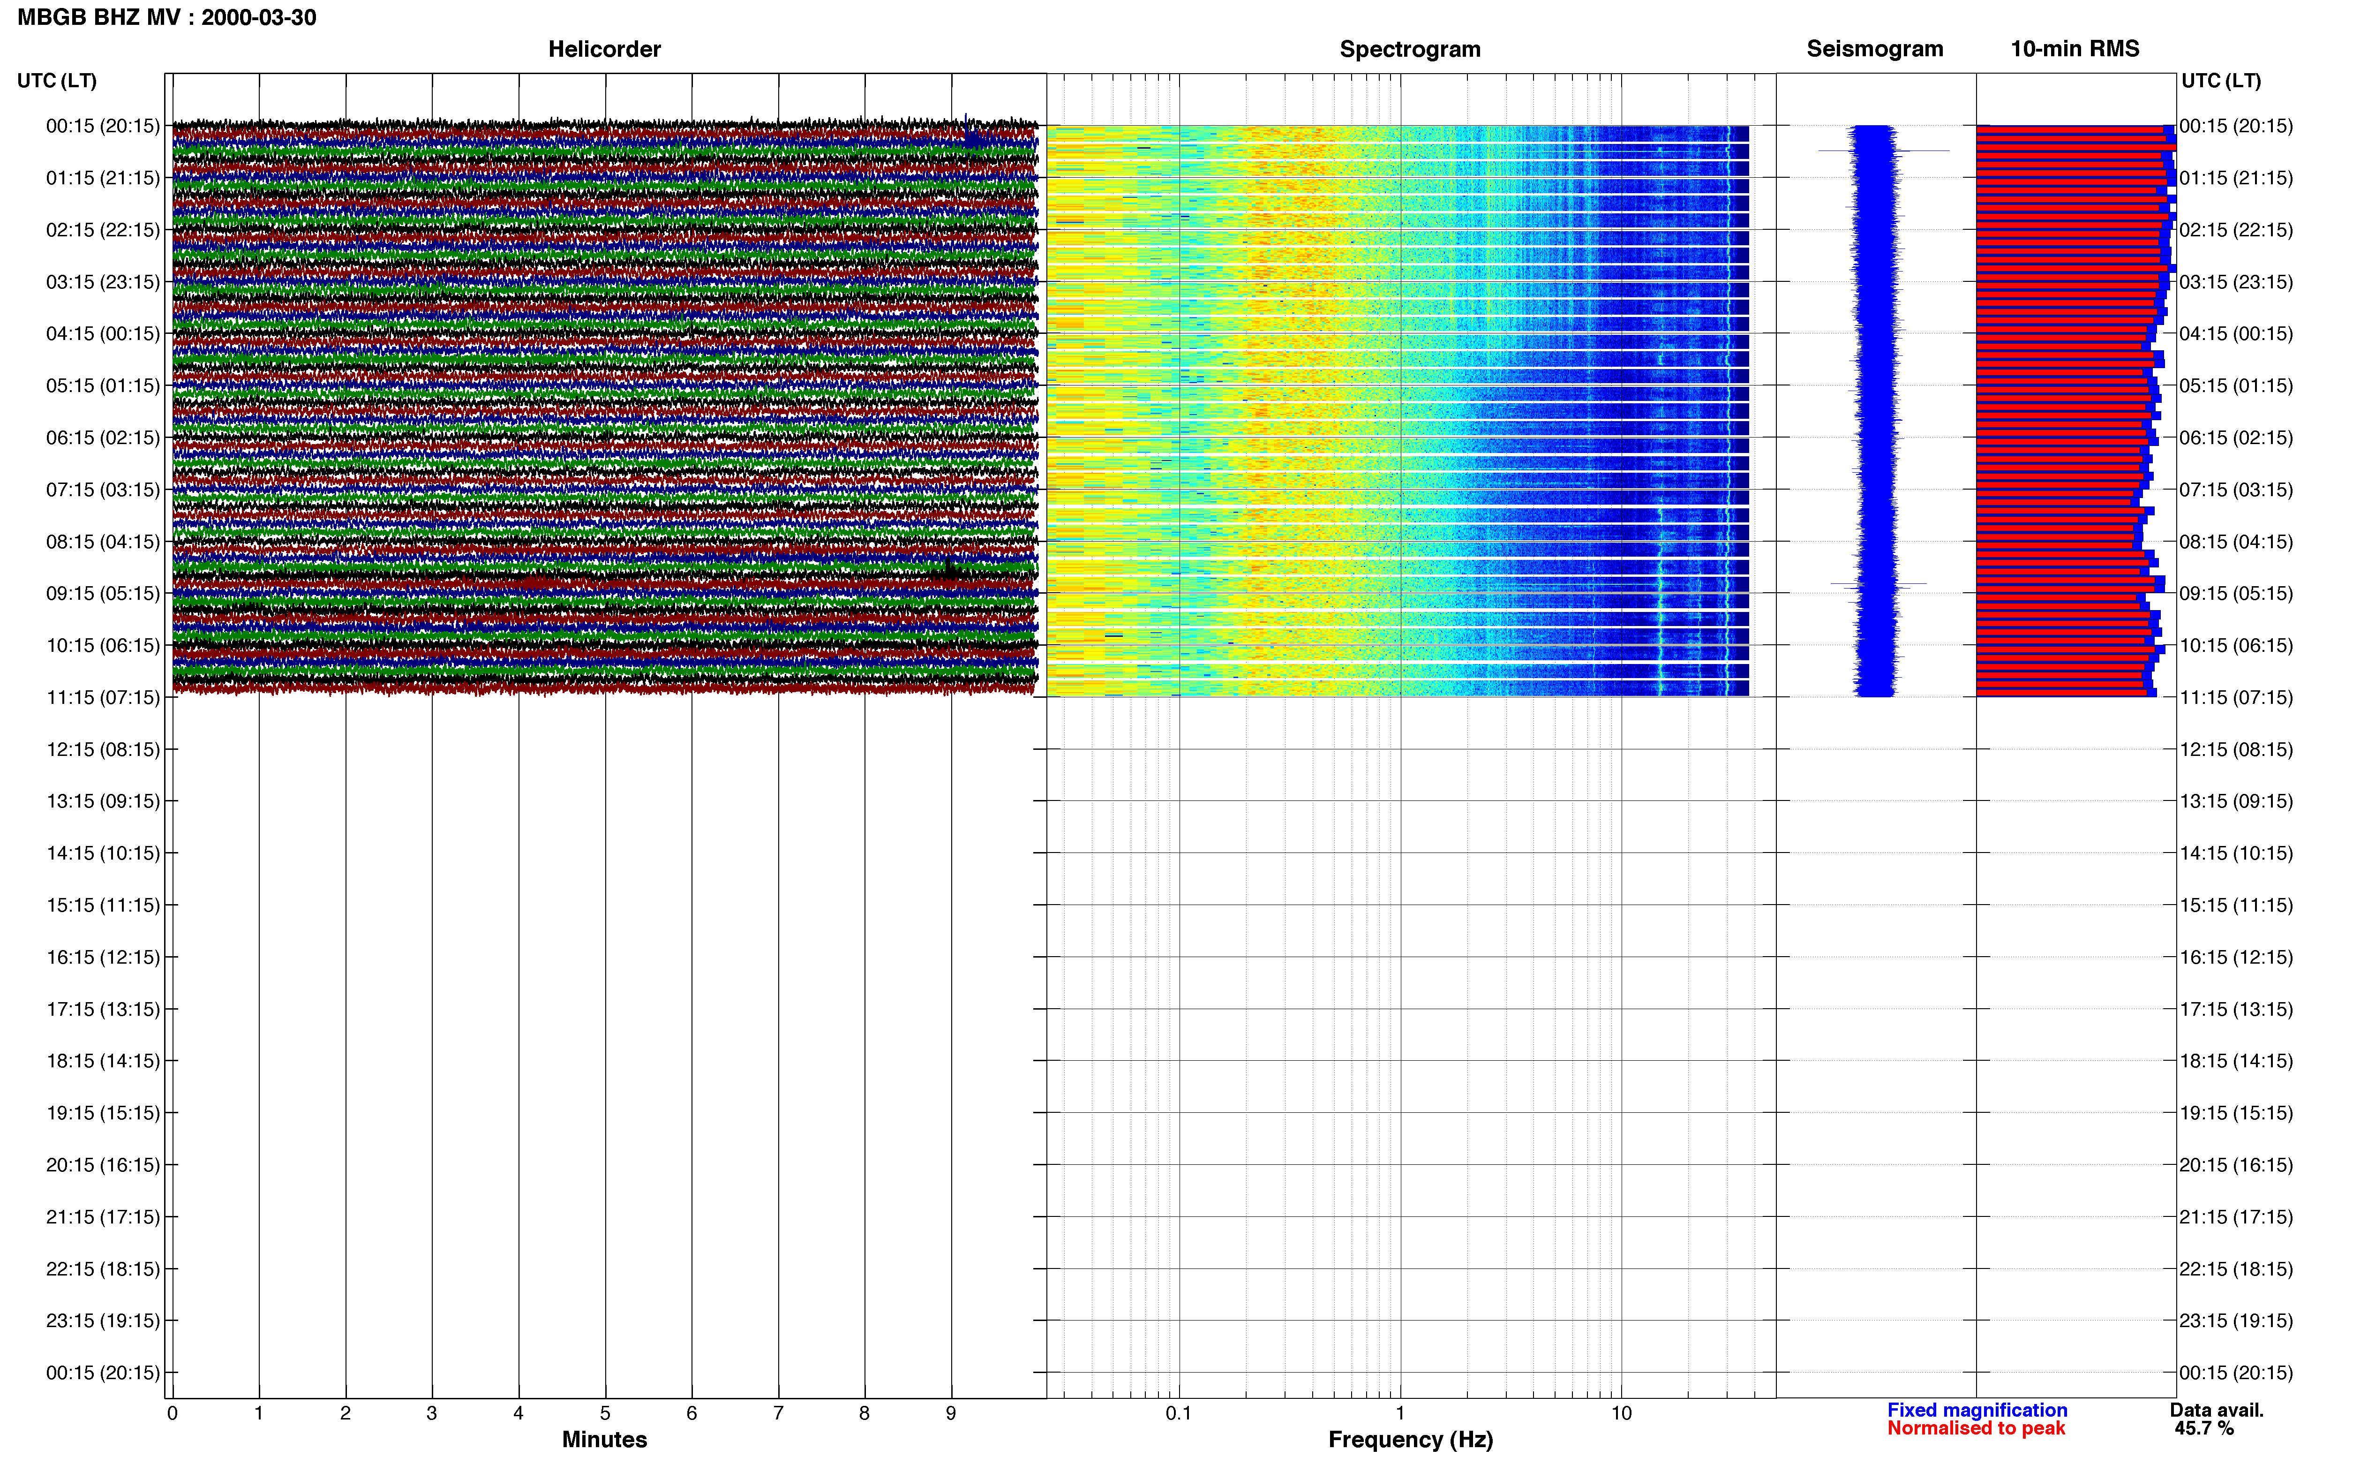The width and height of the screenshot is (2353, 1472).
Task: Select the 'Seismogram' panel heading
Action: click(1874, 49)
